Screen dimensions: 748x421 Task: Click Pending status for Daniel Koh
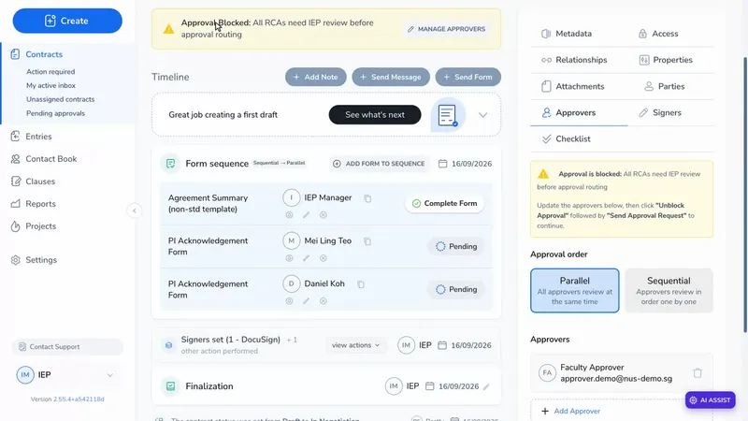456,289
